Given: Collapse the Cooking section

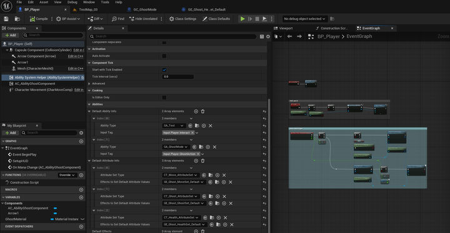Looking at the screenshot, I should pos(89,90).
